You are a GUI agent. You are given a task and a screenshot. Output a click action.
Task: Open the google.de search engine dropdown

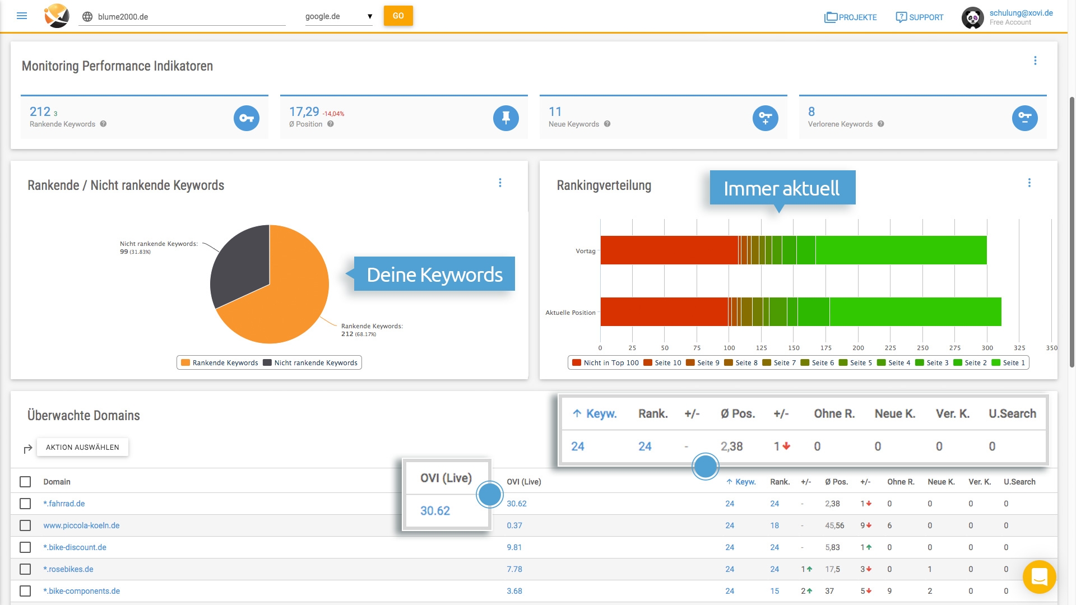338,16
